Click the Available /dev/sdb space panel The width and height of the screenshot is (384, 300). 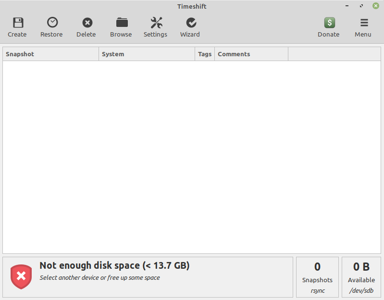coord(361,277)
